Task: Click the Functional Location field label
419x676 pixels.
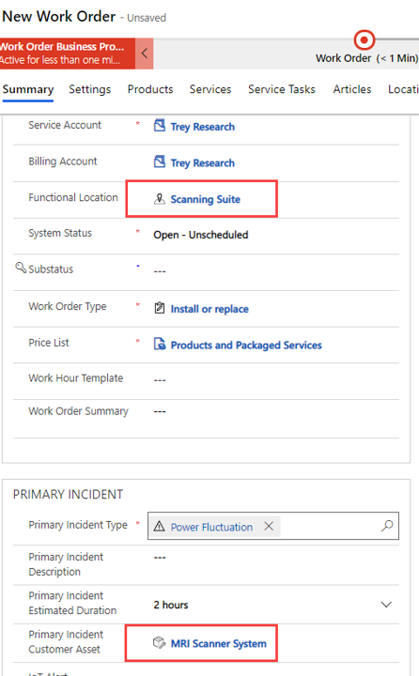Action: click(x=73, y=197)
